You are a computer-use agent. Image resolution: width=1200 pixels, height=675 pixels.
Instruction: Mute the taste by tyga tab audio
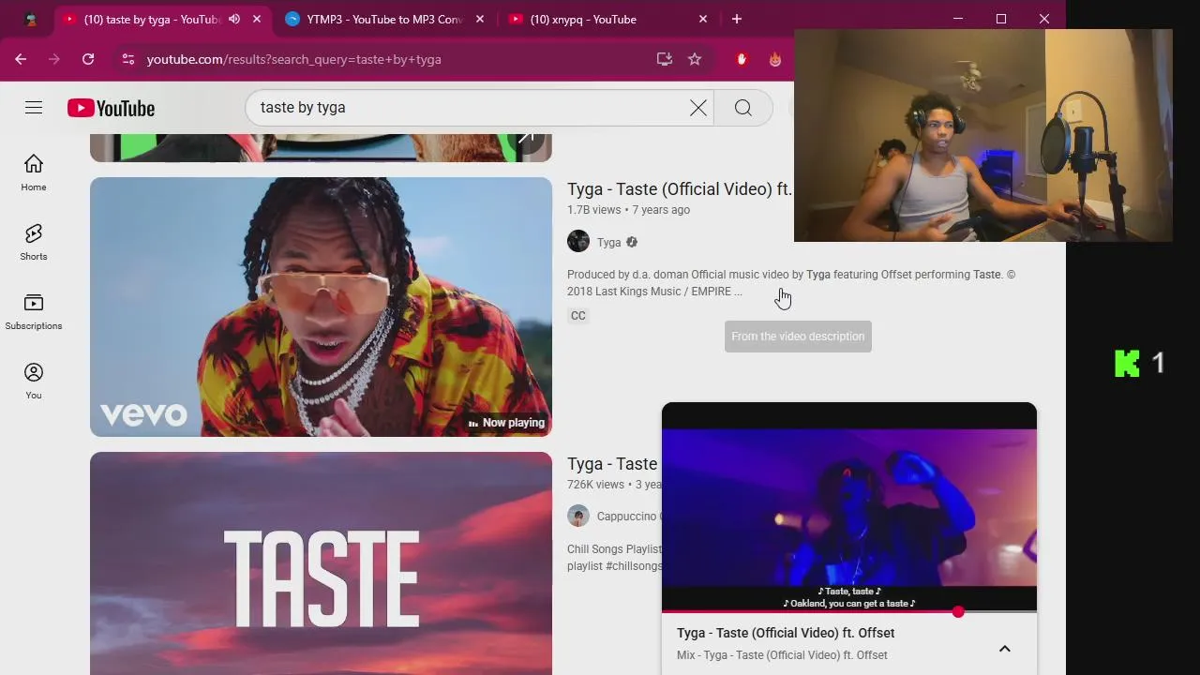click(234, 19)
